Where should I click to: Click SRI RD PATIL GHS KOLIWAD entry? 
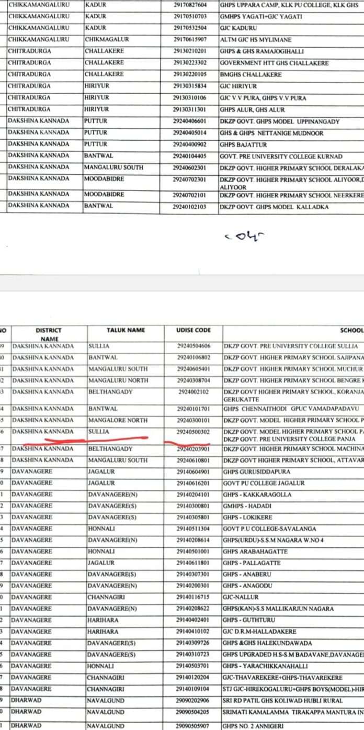282,701
